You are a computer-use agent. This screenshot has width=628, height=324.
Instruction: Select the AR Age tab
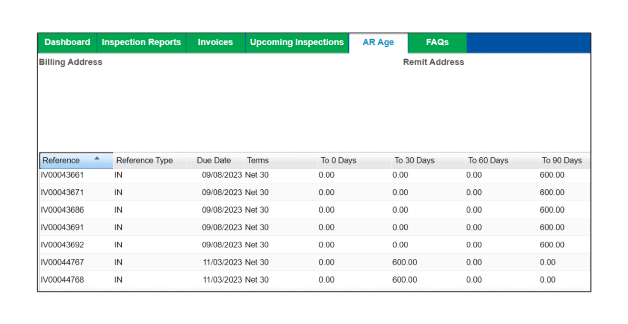click(378, 43)
